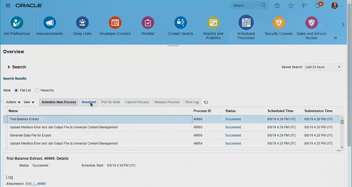Click in the top Search input field
The image size is (352, 187).
click(245, 6)
